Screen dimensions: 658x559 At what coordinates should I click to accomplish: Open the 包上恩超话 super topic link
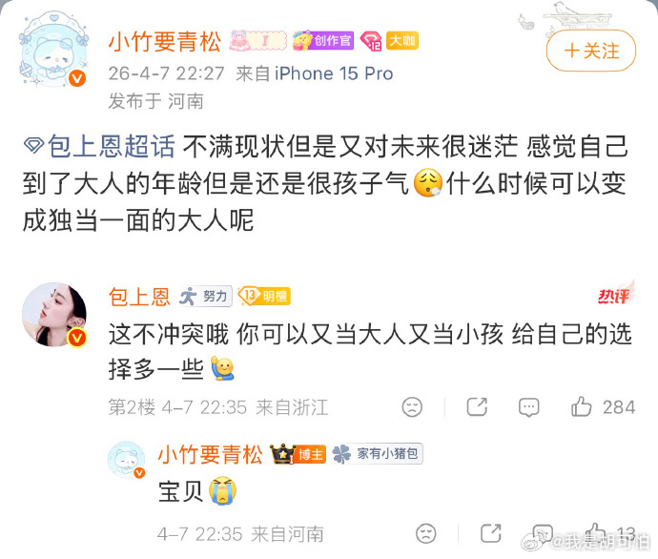(99, 147)
